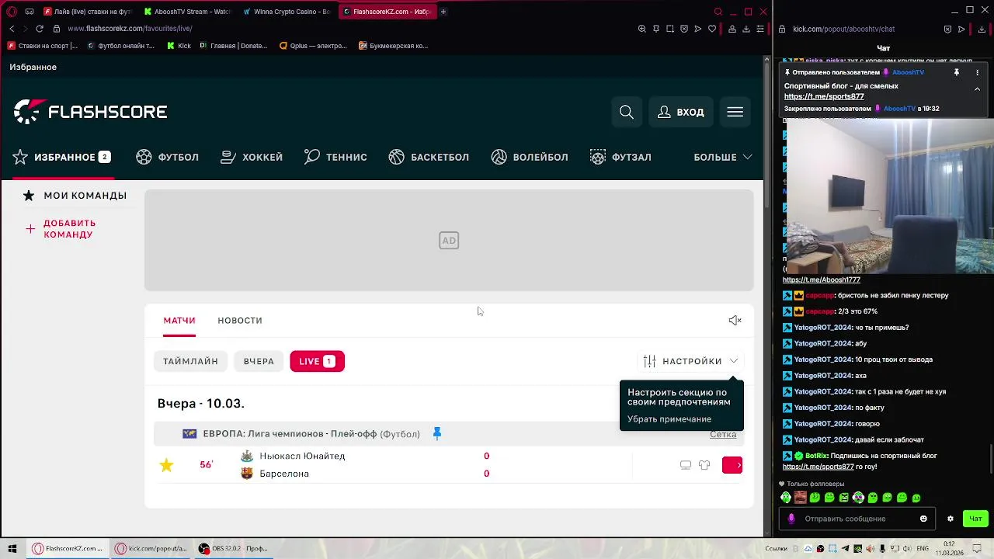Image resolution: width=994 pixels, height=559 pixels.
Task: Switch to the МАТЧИ tab
Action: pyautogui.click(x=179, y=320)
